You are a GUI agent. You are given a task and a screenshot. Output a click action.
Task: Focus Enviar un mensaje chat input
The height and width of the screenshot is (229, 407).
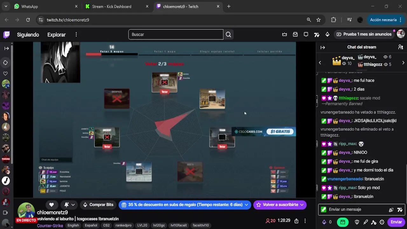362,210
